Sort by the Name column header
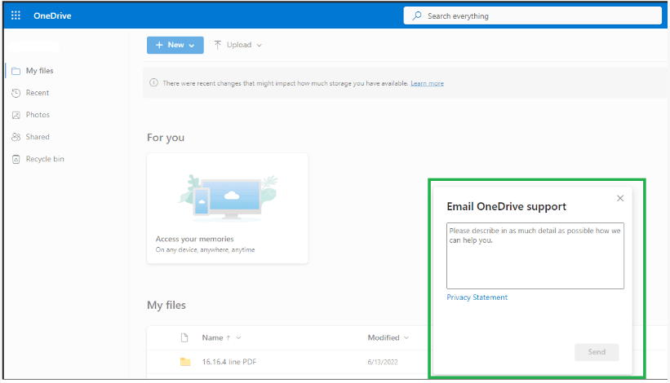 point(212,338)
